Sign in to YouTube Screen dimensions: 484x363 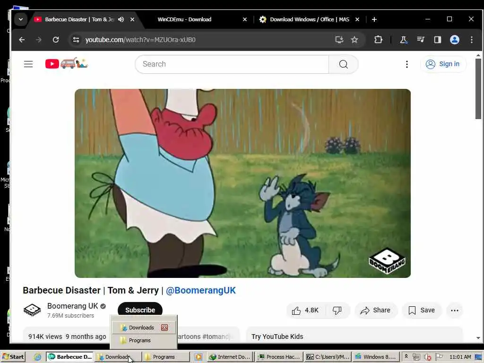pos(443,64)
